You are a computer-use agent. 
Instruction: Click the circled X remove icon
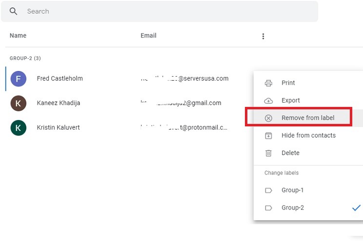(x=268, y=118)
